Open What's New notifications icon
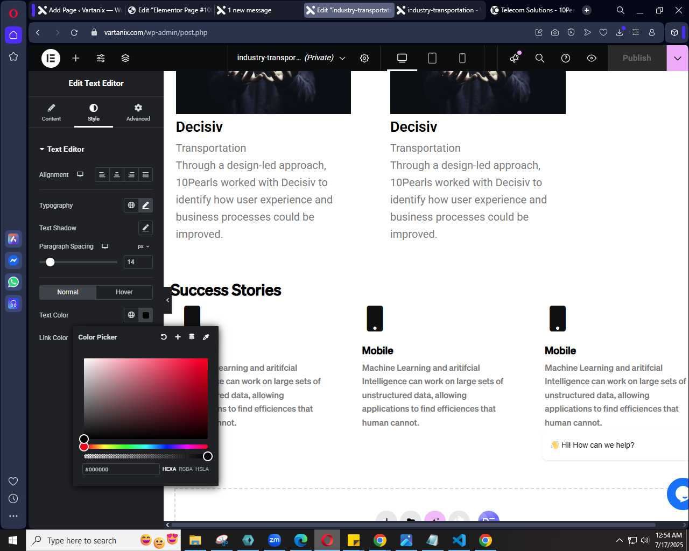Image resolution: width=689 pixels, height=551 pixels. point(515,58)
